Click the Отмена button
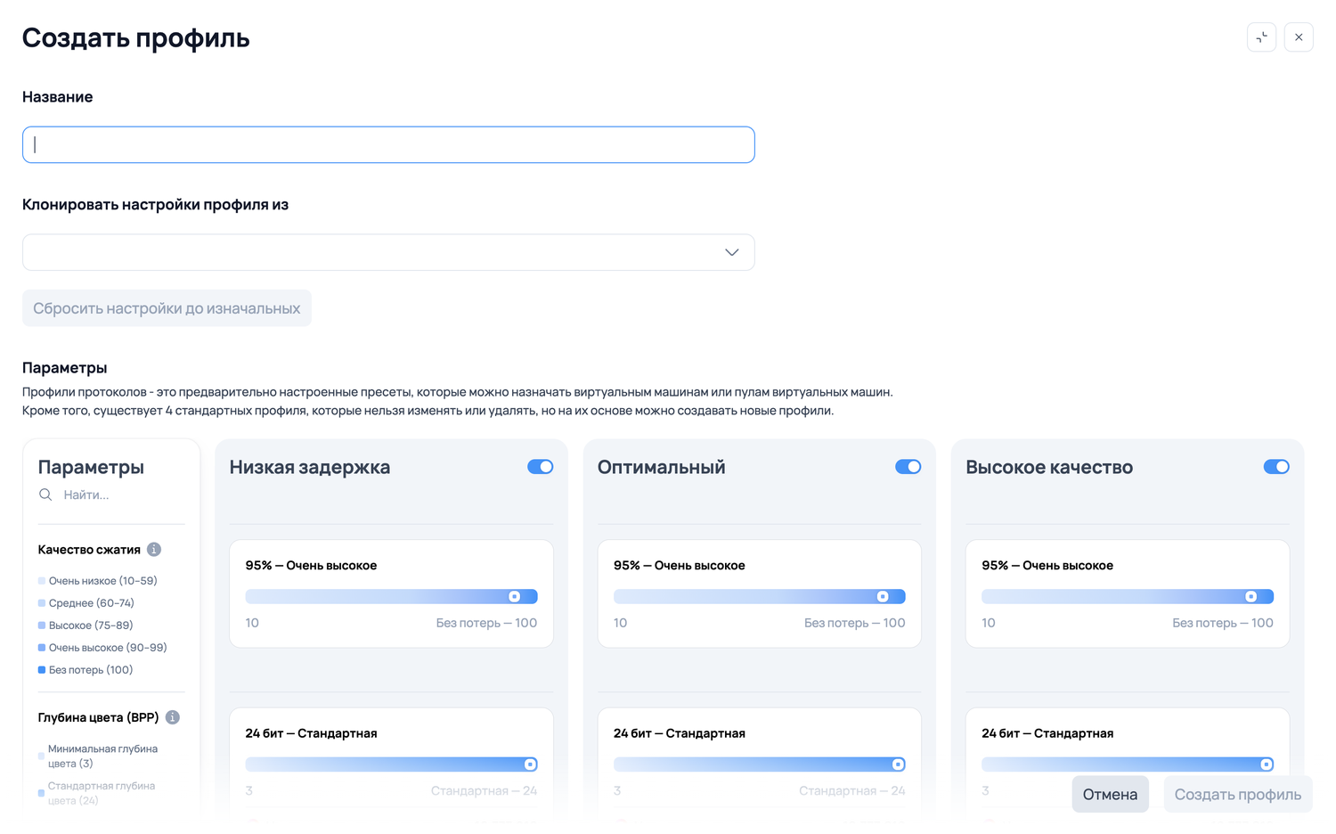 coord(1110,794)
